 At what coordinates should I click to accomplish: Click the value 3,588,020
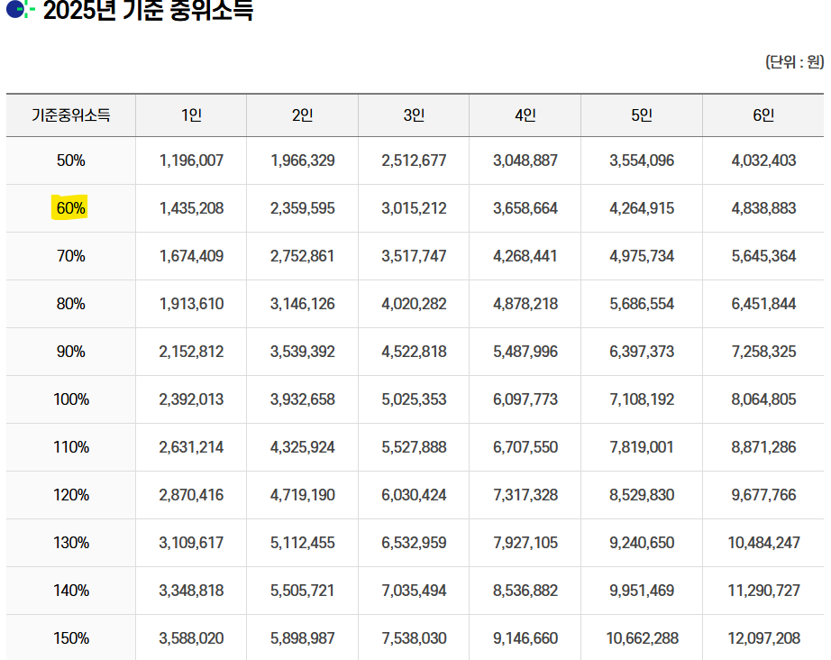191,637
